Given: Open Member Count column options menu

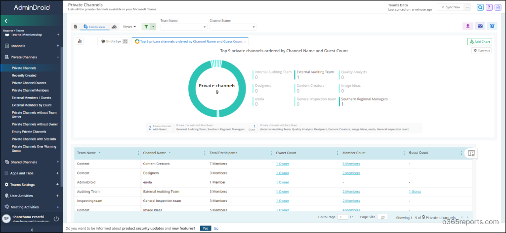Looking at the screenshot, I should (404, 153).
